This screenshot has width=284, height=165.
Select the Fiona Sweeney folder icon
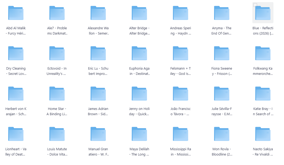[222, 53]
